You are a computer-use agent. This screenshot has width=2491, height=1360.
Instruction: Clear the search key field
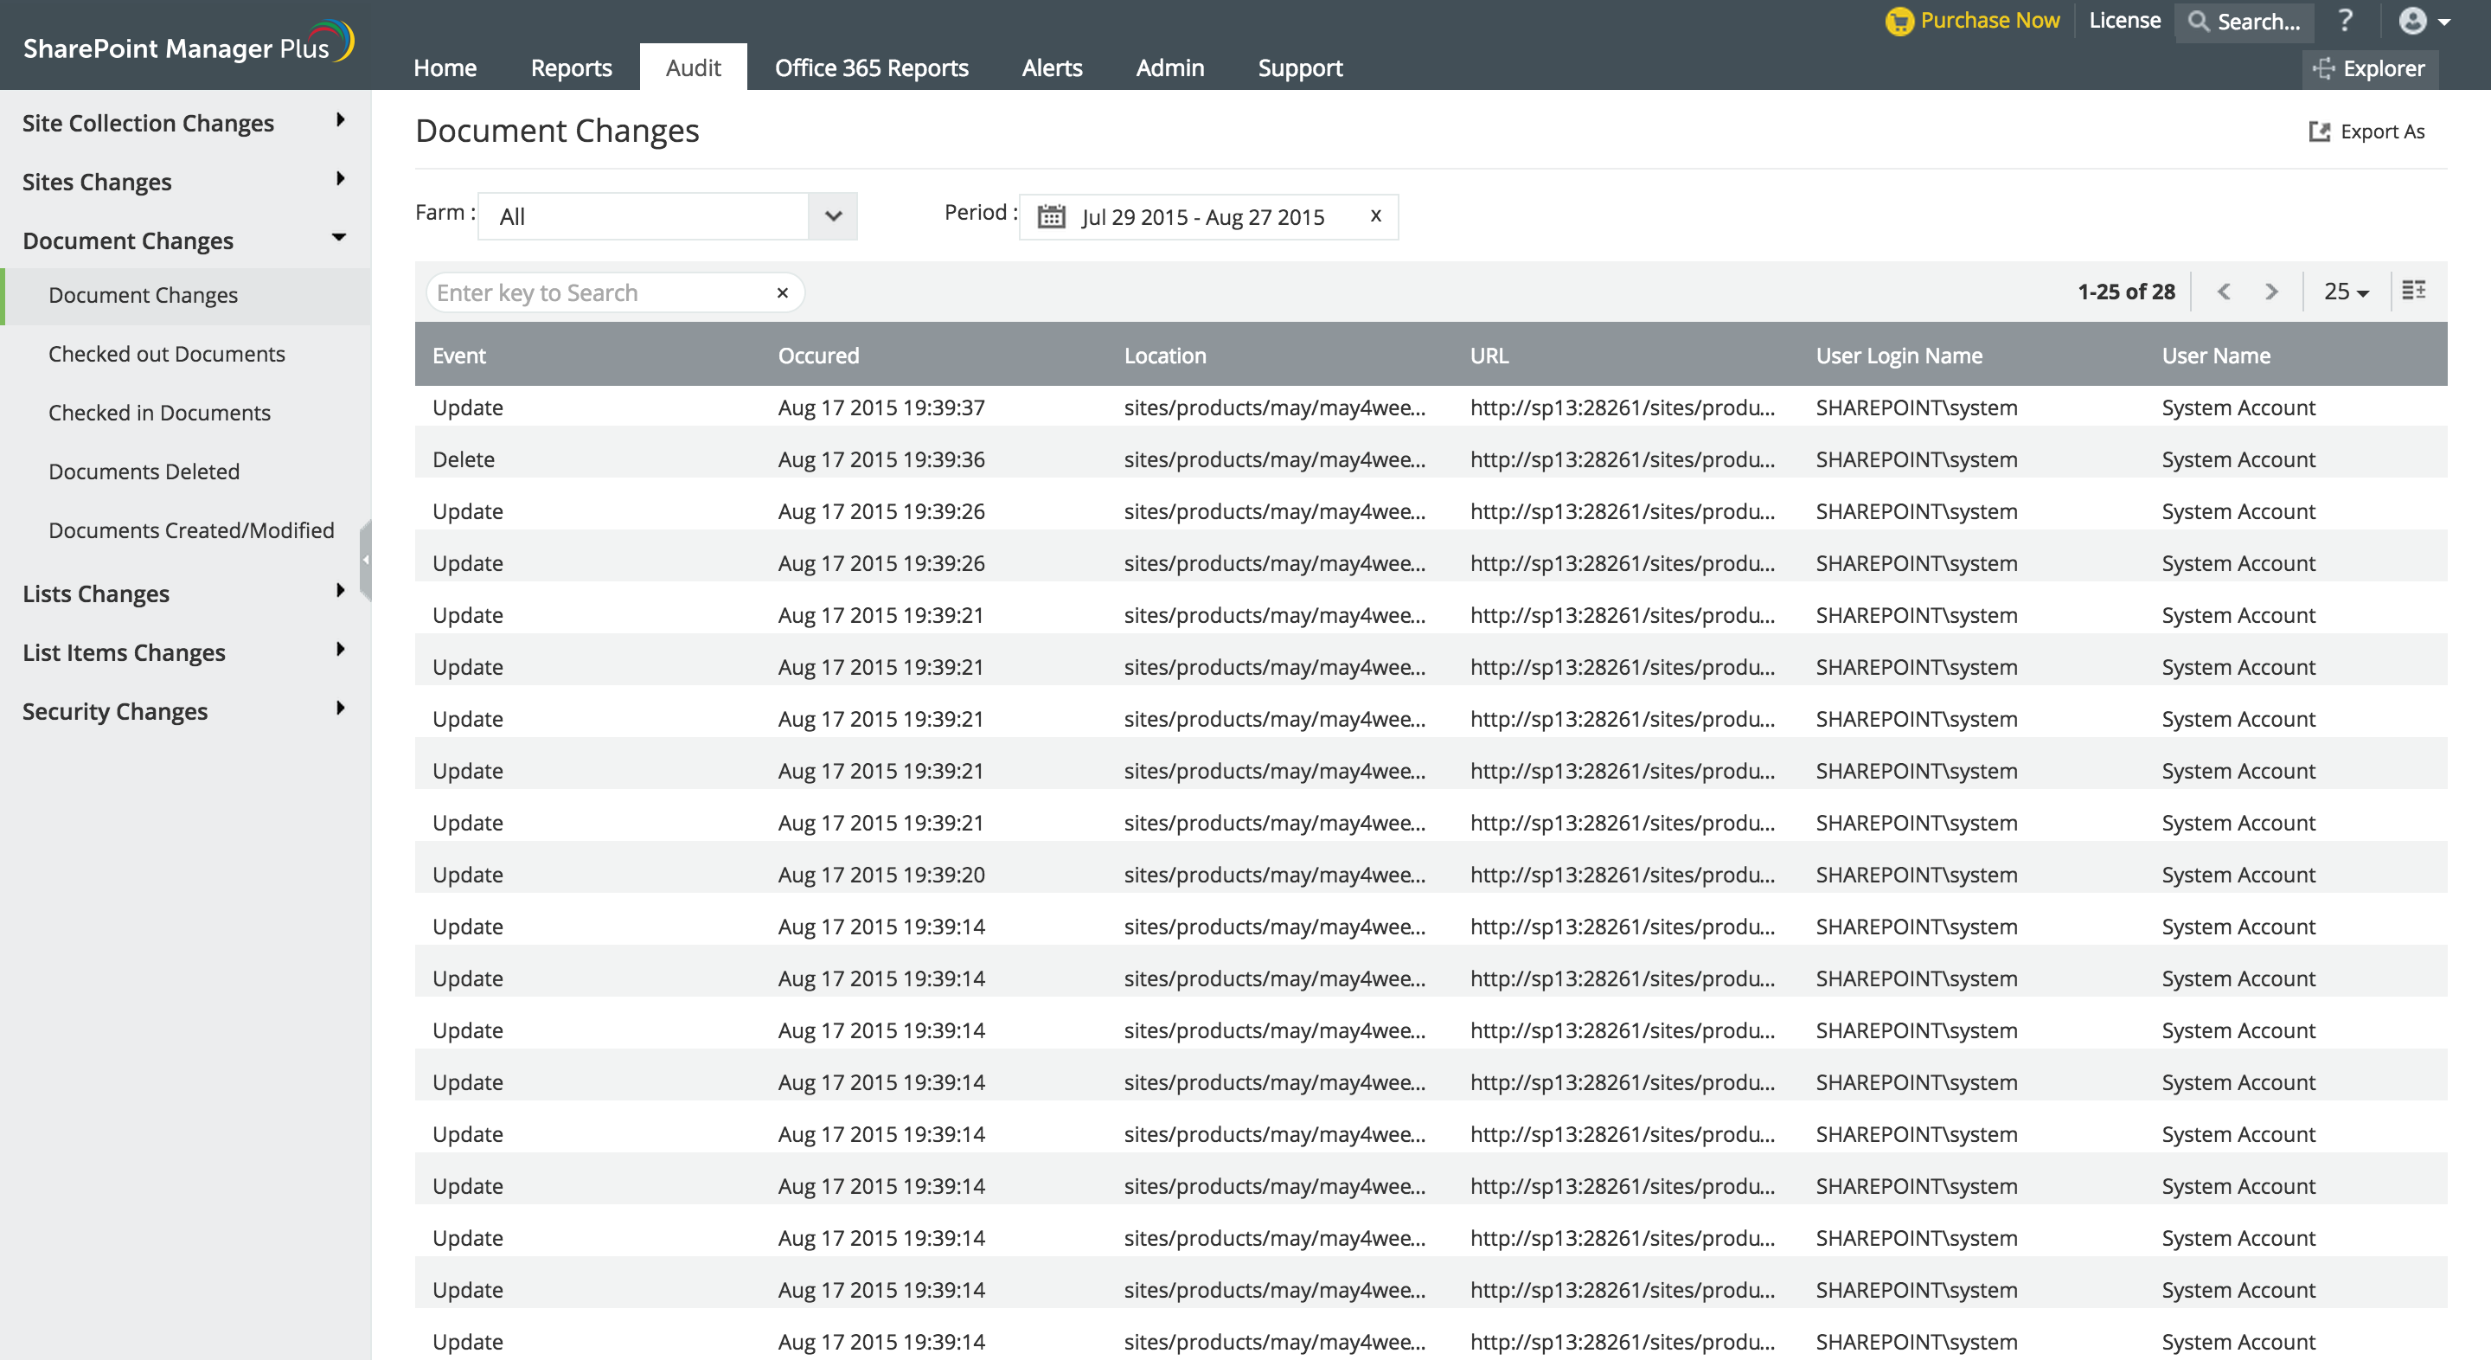[782, 293]
